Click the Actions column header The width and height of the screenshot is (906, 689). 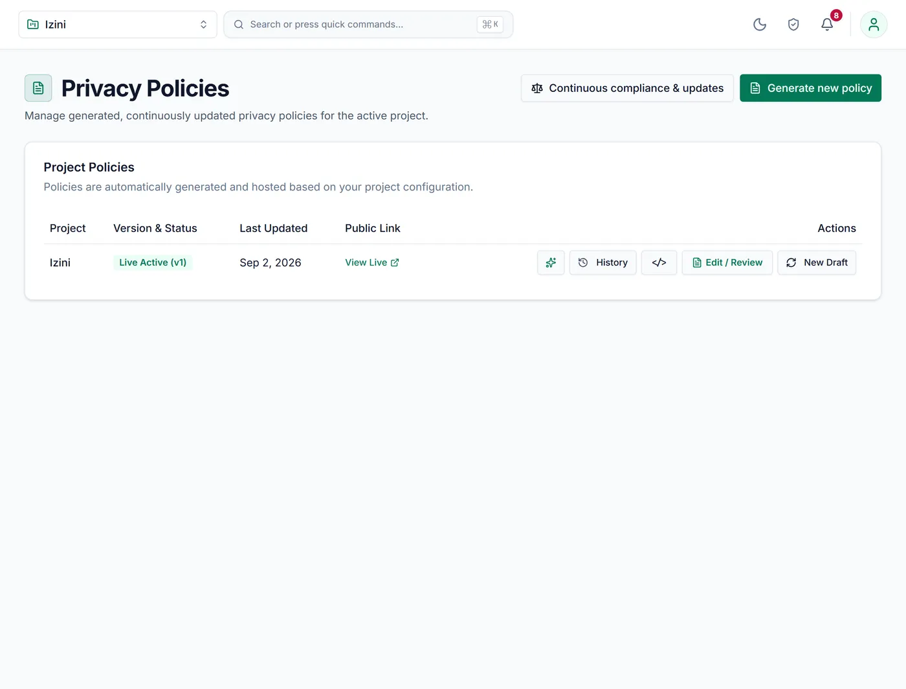(x=837, y=228)
